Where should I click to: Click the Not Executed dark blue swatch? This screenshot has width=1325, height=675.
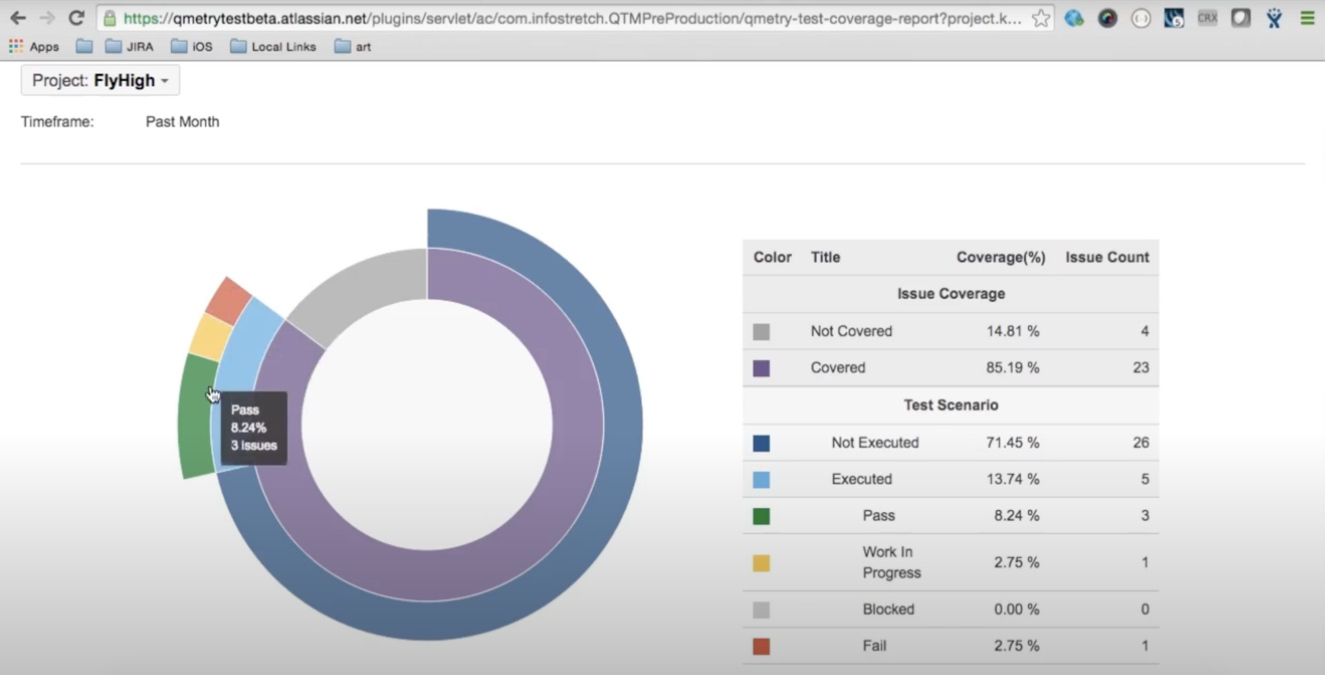(x=761, y=443)
